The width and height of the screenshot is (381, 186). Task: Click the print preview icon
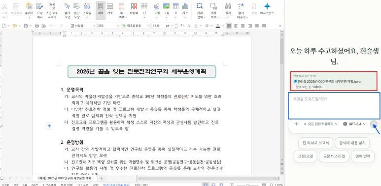click(x=43, y=26)
